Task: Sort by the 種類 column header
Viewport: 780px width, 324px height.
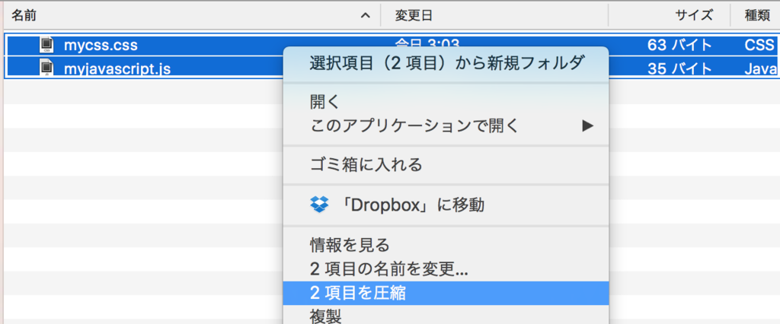Action: [x=756, y=15]
